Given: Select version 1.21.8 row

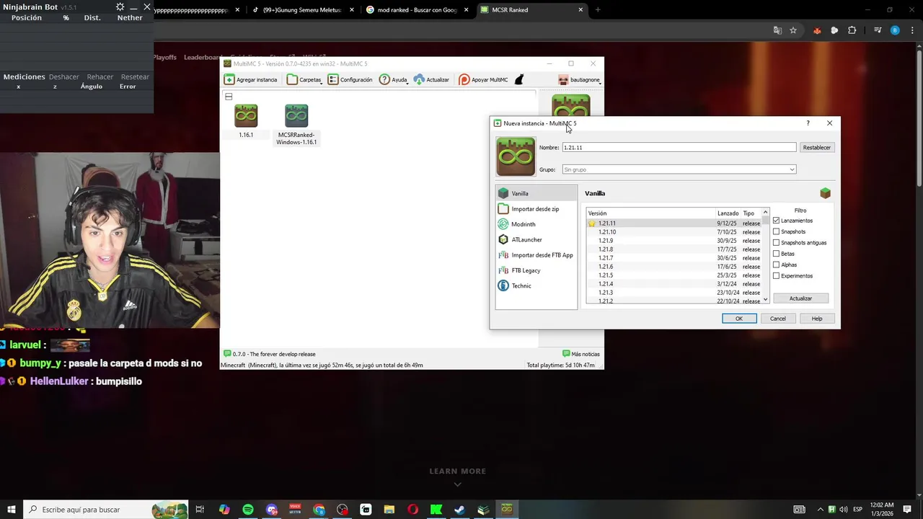Looking at the screenshot, I should (x=674, y=249).
